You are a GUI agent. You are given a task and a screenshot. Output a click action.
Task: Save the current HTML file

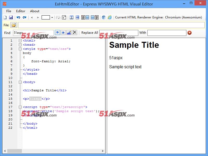[x=11, y=17]
